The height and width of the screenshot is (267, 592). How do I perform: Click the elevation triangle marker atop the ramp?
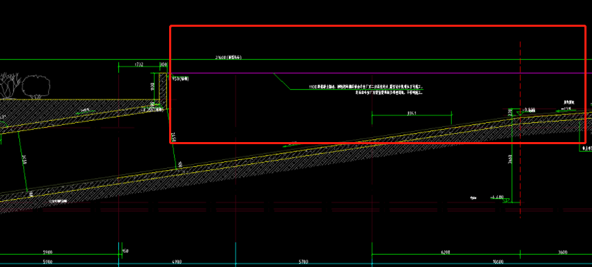coord(520,113)
